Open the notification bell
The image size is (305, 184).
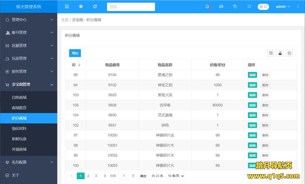coord(207,6)
